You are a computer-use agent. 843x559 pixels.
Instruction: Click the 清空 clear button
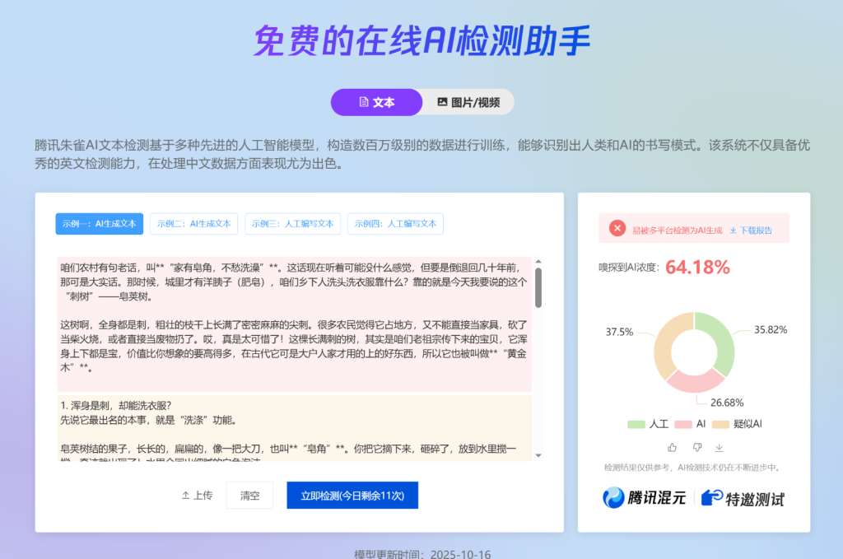click(x=249, y=495)
